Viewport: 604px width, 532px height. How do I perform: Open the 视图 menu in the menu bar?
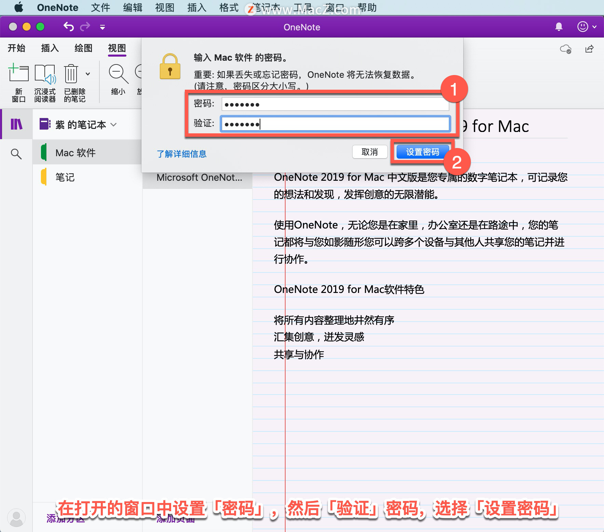pyautogui.click(x=165, y=7)
